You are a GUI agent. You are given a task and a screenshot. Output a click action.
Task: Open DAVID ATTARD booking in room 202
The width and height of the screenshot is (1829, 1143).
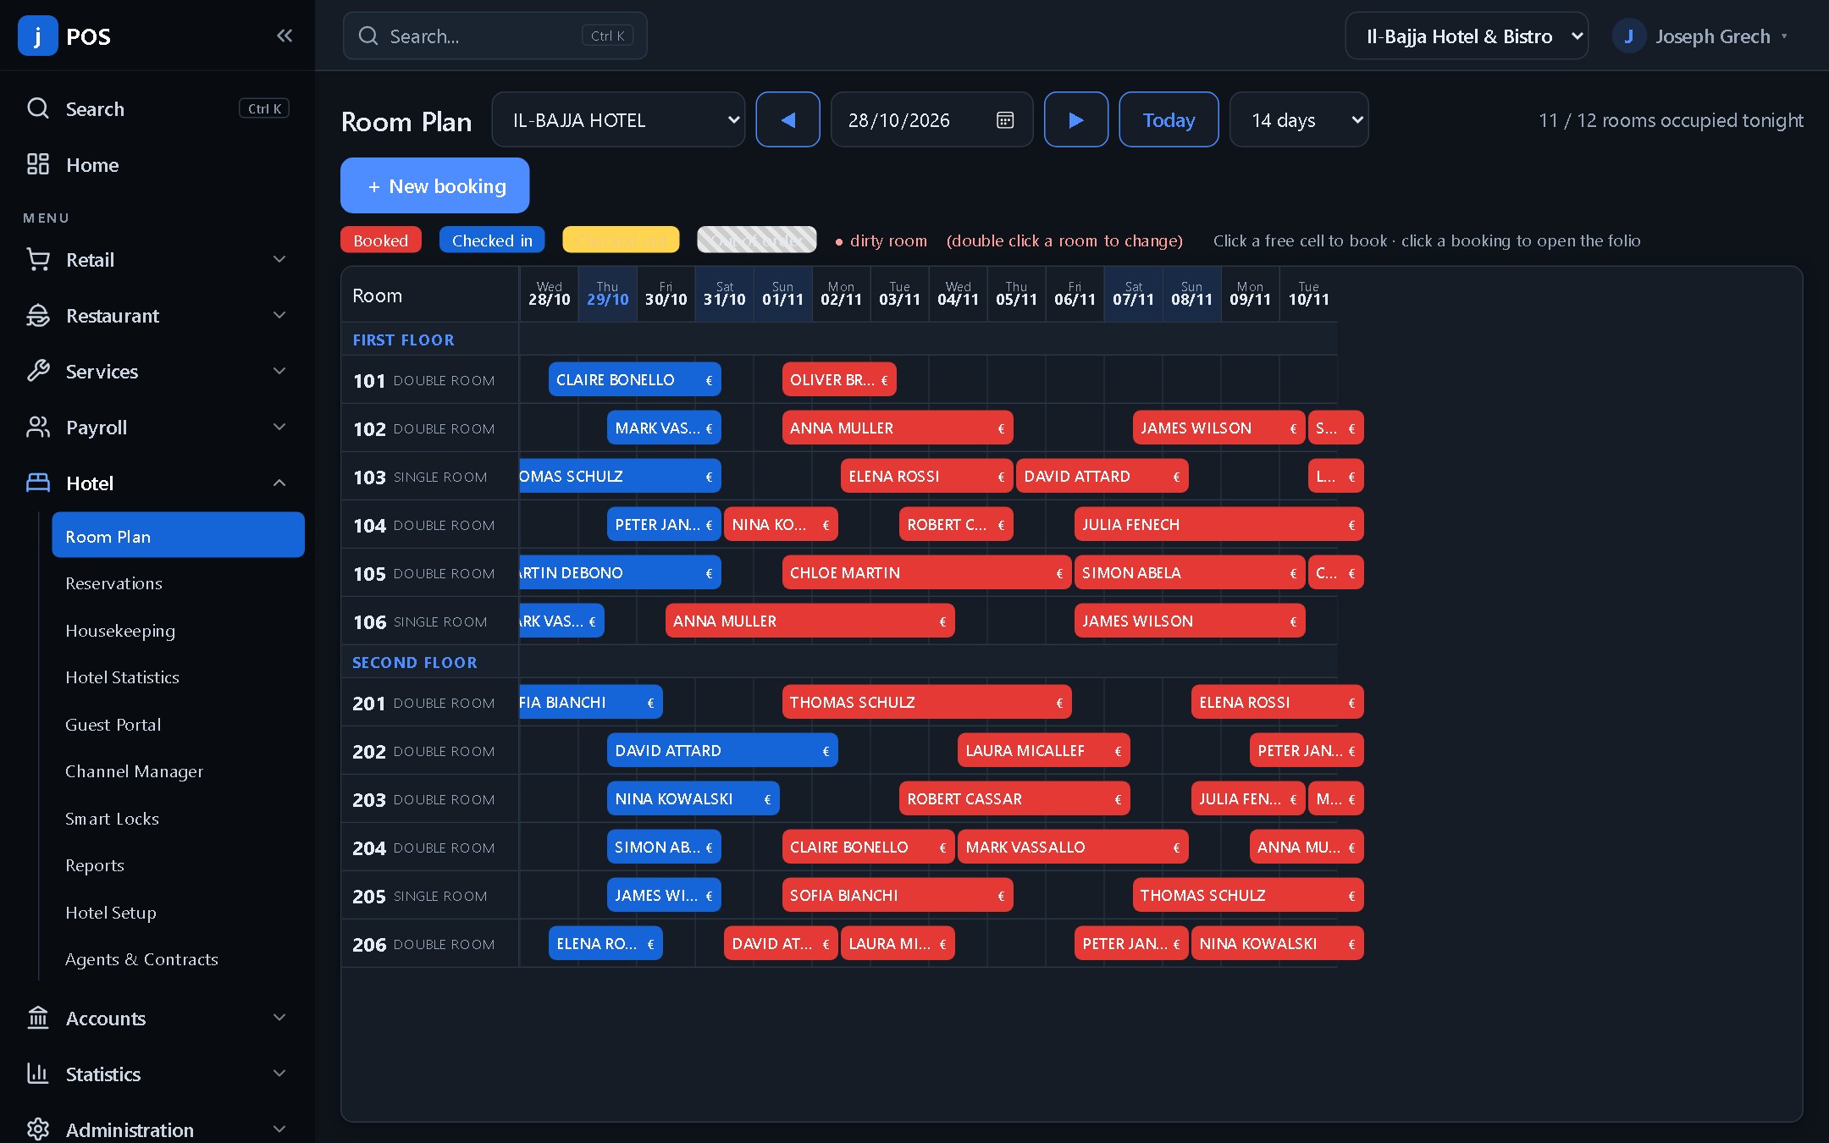pyautogui.click(x=722, y=750)
